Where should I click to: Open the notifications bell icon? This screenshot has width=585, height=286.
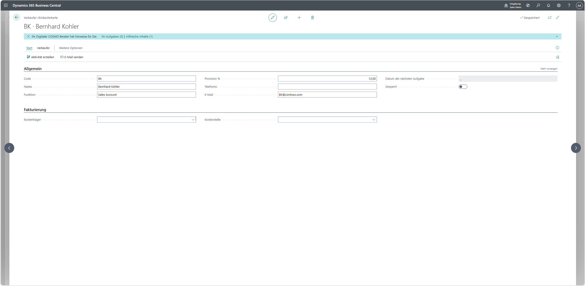(548, 5)
